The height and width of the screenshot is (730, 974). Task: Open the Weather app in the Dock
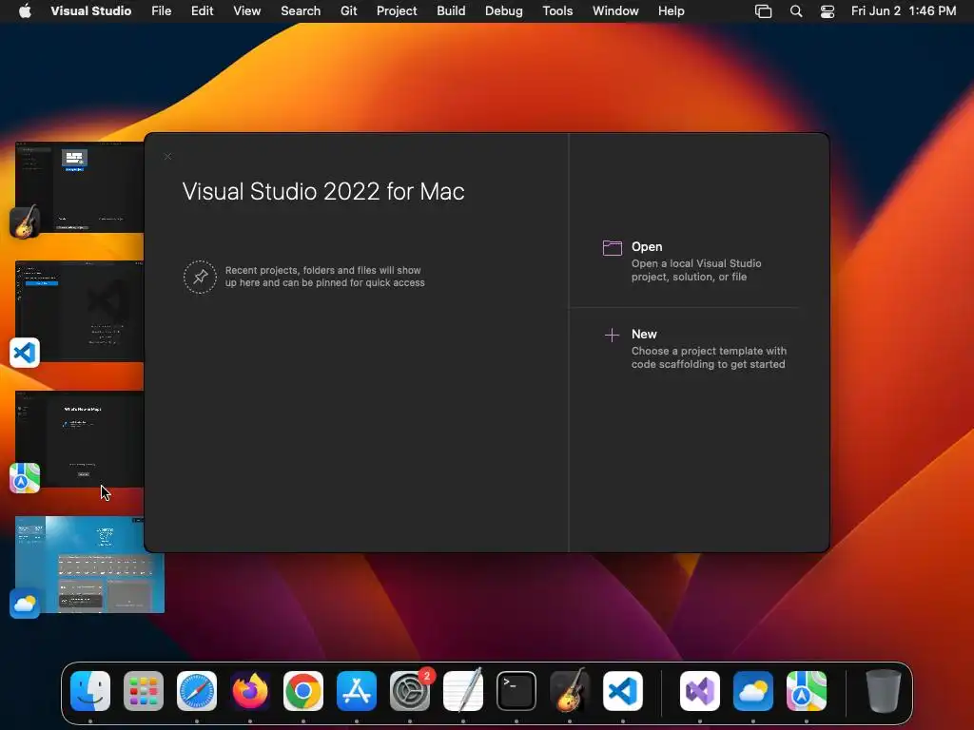[x=753, y=690]
